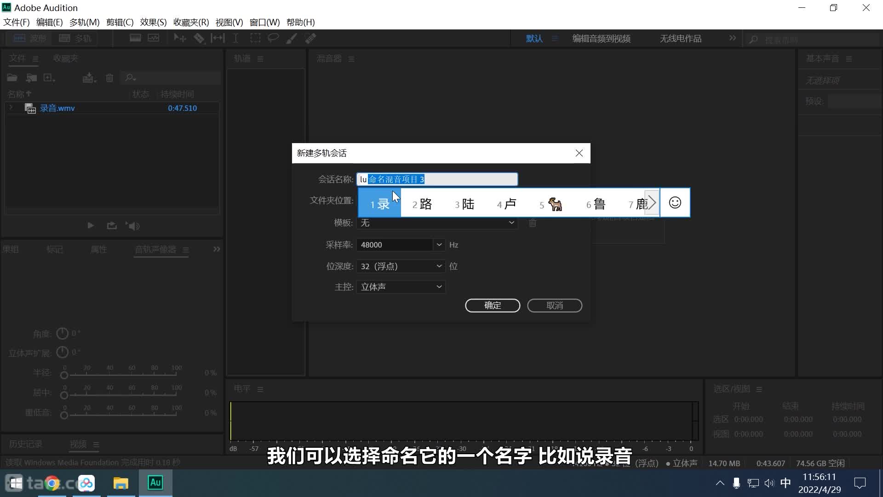Image resolution: width=883 pixels, height=497 pixels.
Task: Show the spectral pitch display icon
Action: pos(153,38)
